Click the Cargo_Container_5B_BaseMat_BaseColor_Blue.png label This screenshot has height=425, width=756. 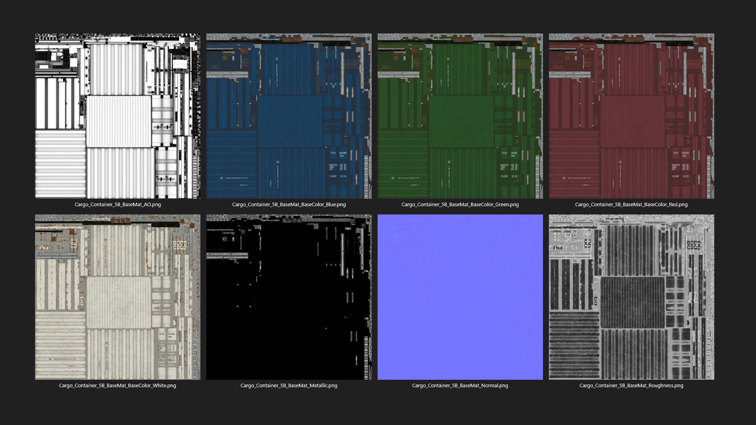(289, 205)
